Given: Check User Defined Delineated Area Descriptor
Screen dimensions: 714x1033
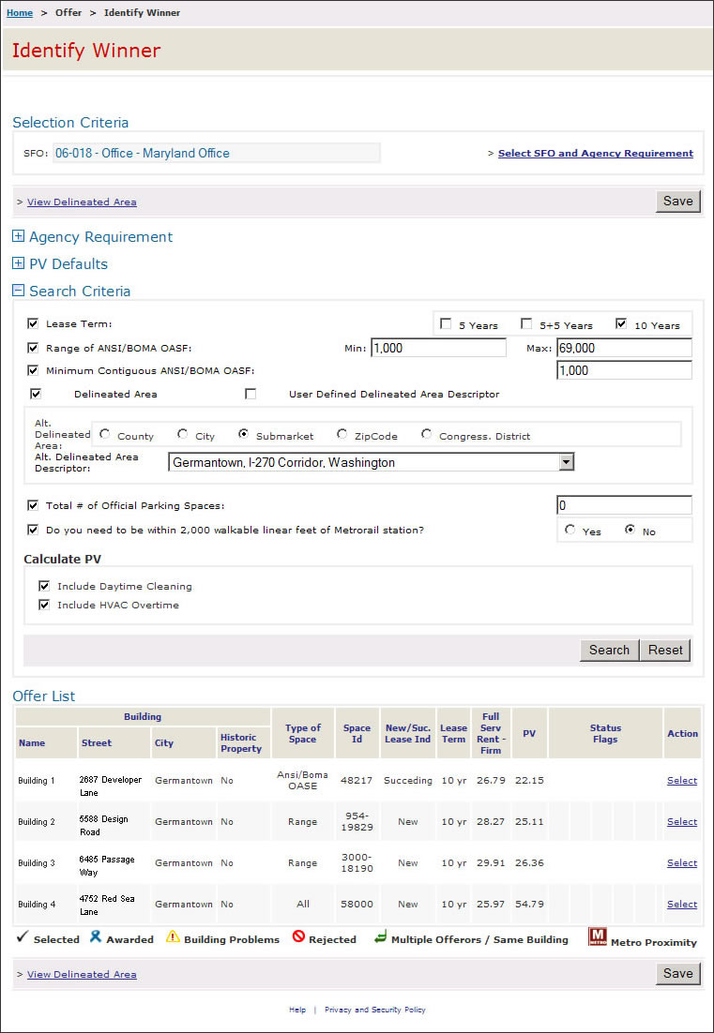Looking at the screenshot, I should [x=250, y=394].
